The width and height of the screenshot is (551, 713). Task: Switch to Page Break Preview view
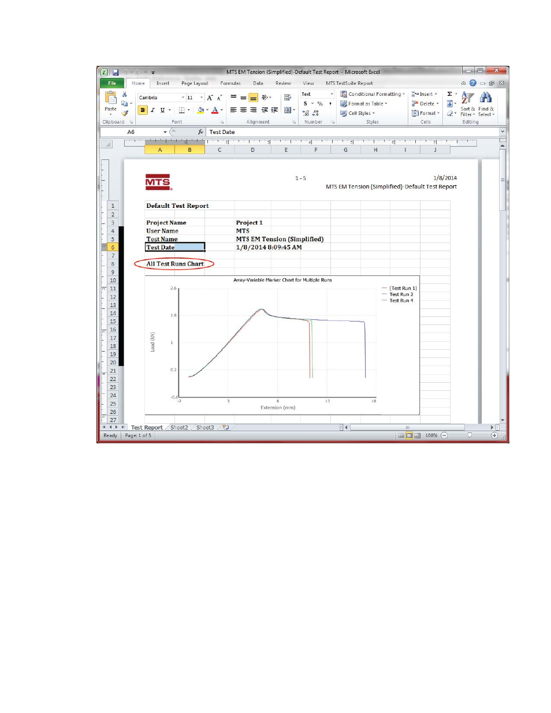417,436
